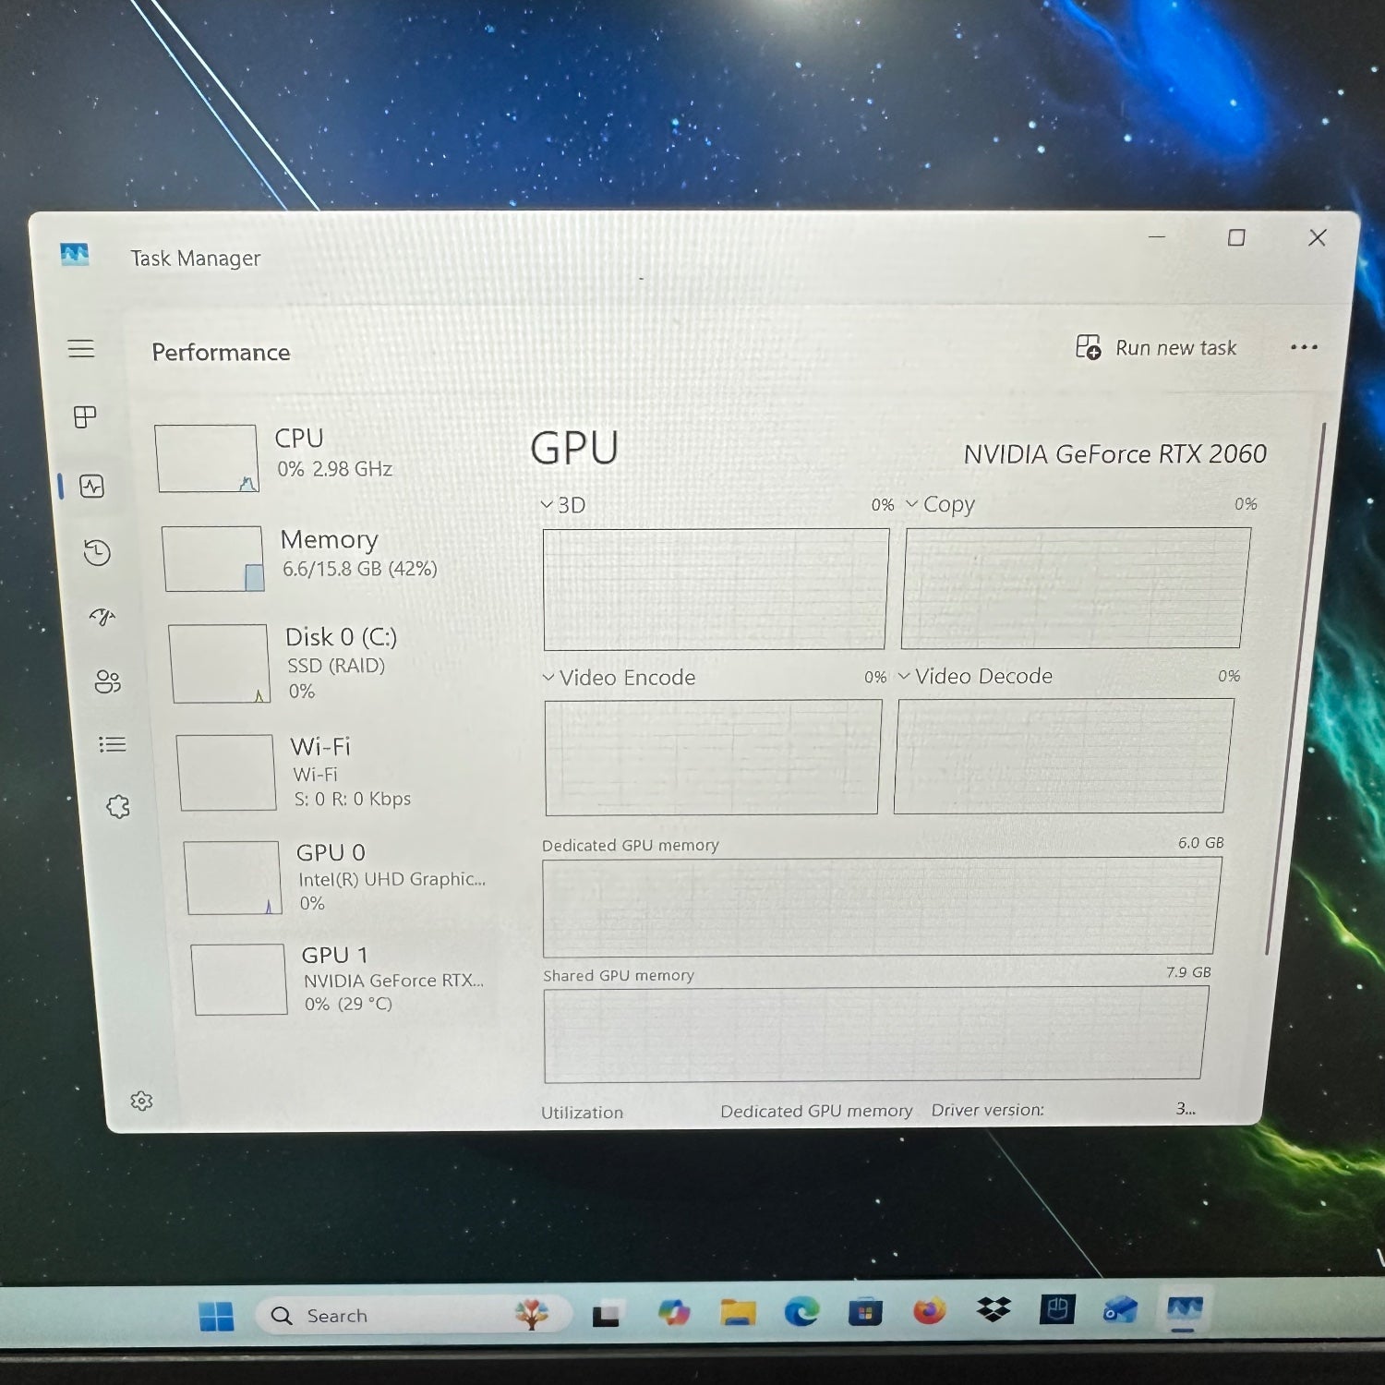Screen dimensions: 1385x1385
Task: Open the App history page icon
Action: pyautogui.click(x=97, y=553)
